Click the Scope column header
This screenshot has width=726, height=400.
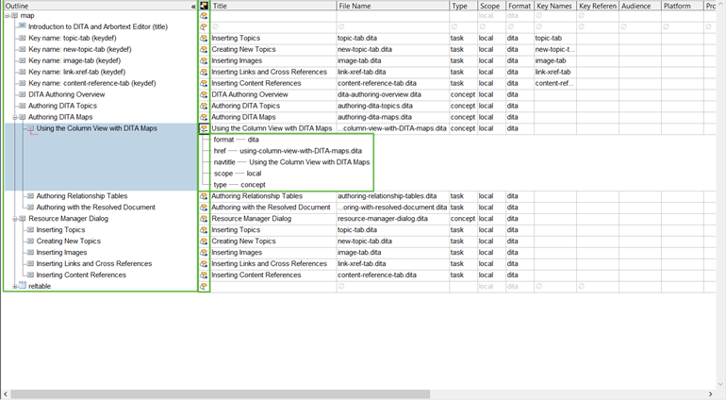pyautogui.click(x=491, y=6)
